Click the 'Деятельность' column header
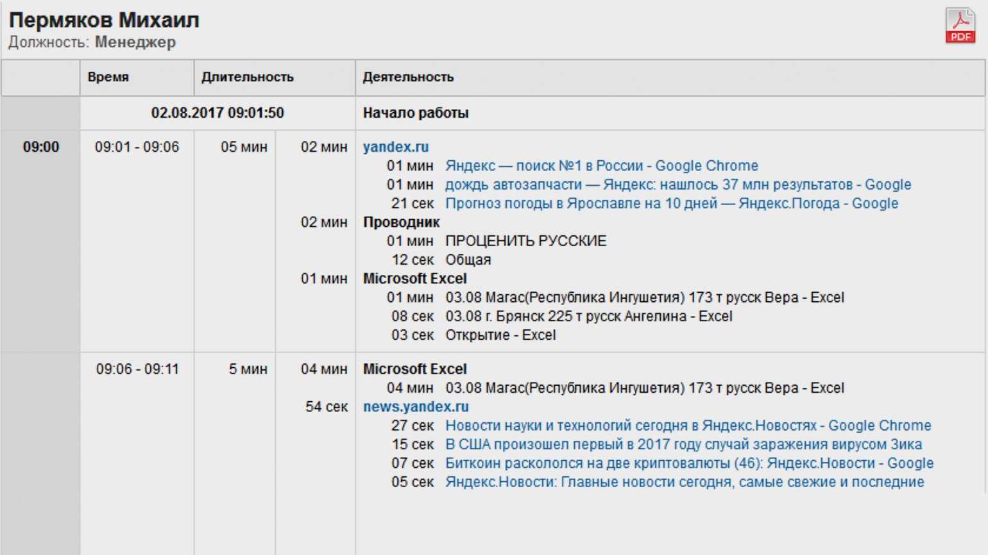The image size is (988, 555). click(408, 78)
